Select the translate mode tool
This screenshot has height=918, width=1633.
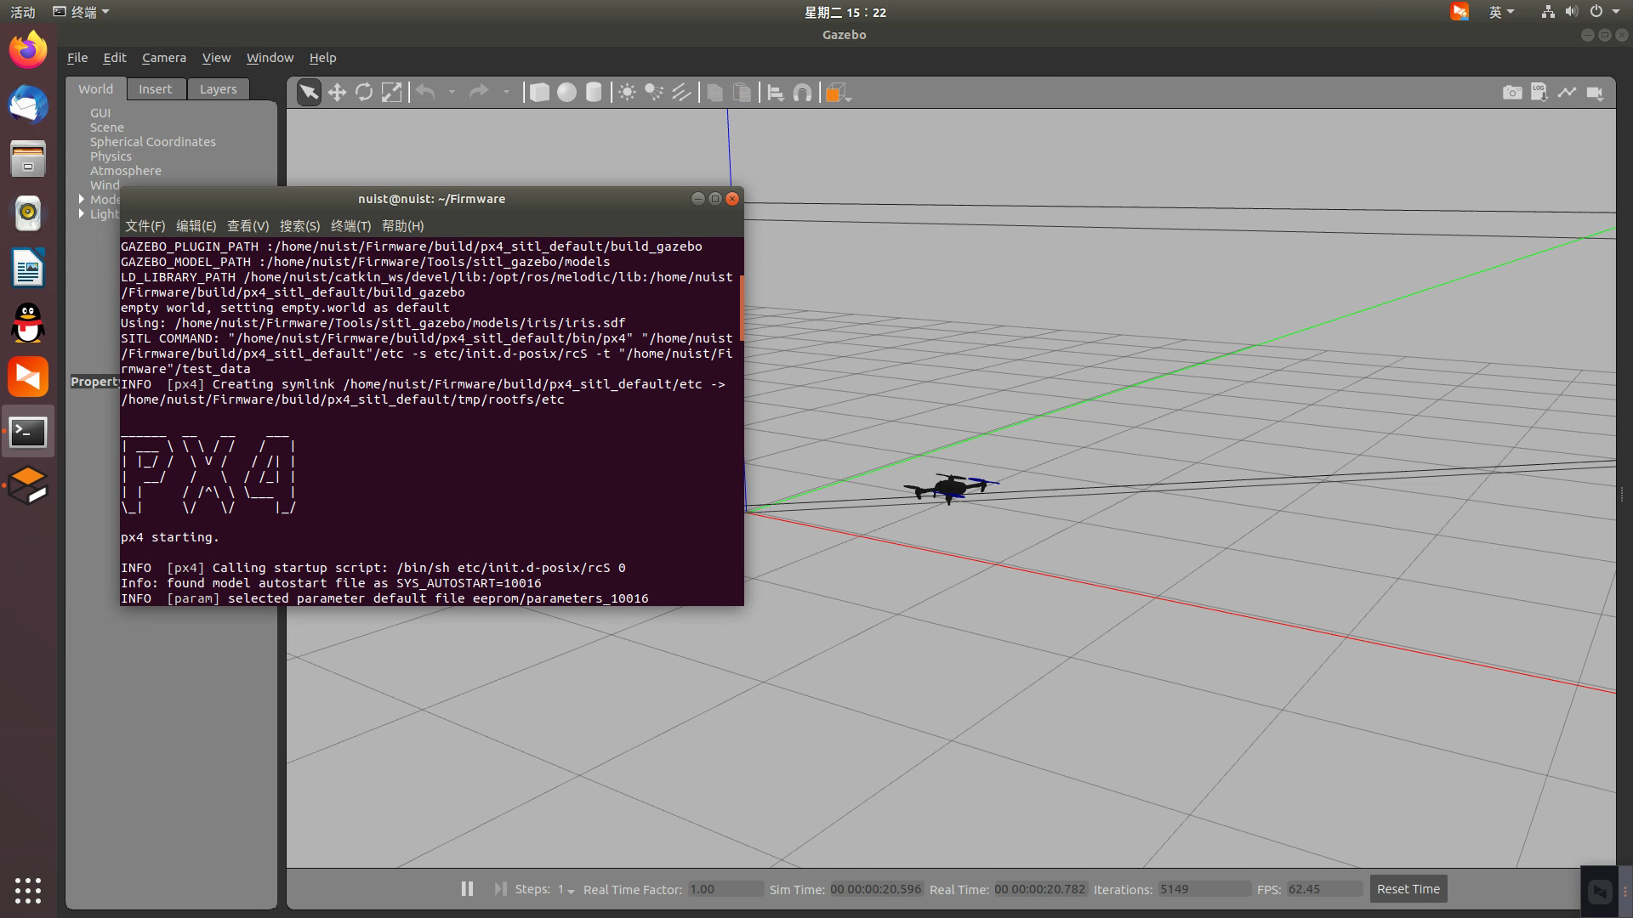337,93
